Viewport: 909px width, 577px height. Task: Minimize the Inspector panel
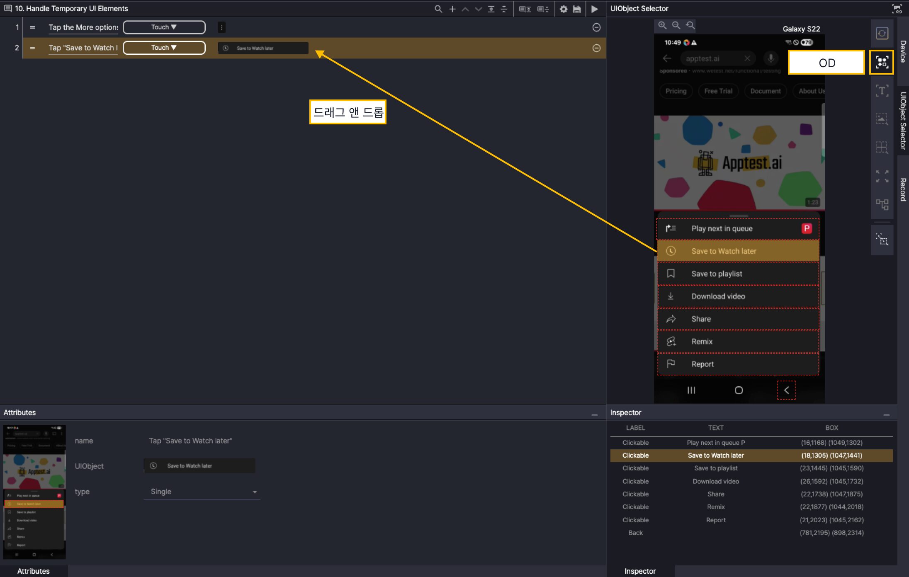[886, 415]
